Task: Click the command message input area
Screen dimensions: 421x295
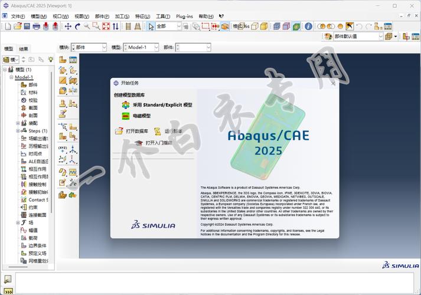Action: [214, 283]
